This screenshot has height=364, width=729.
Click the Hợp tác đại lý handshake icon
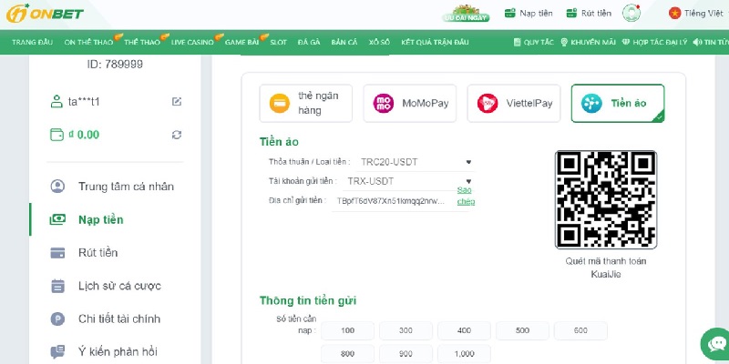click(626, 42)
